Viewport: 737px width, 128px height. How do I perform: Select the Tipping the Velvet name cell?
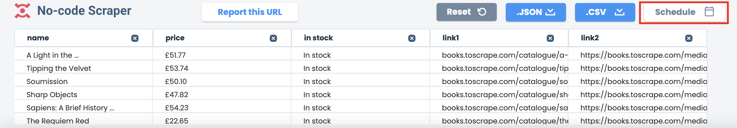tap(59, 68)
